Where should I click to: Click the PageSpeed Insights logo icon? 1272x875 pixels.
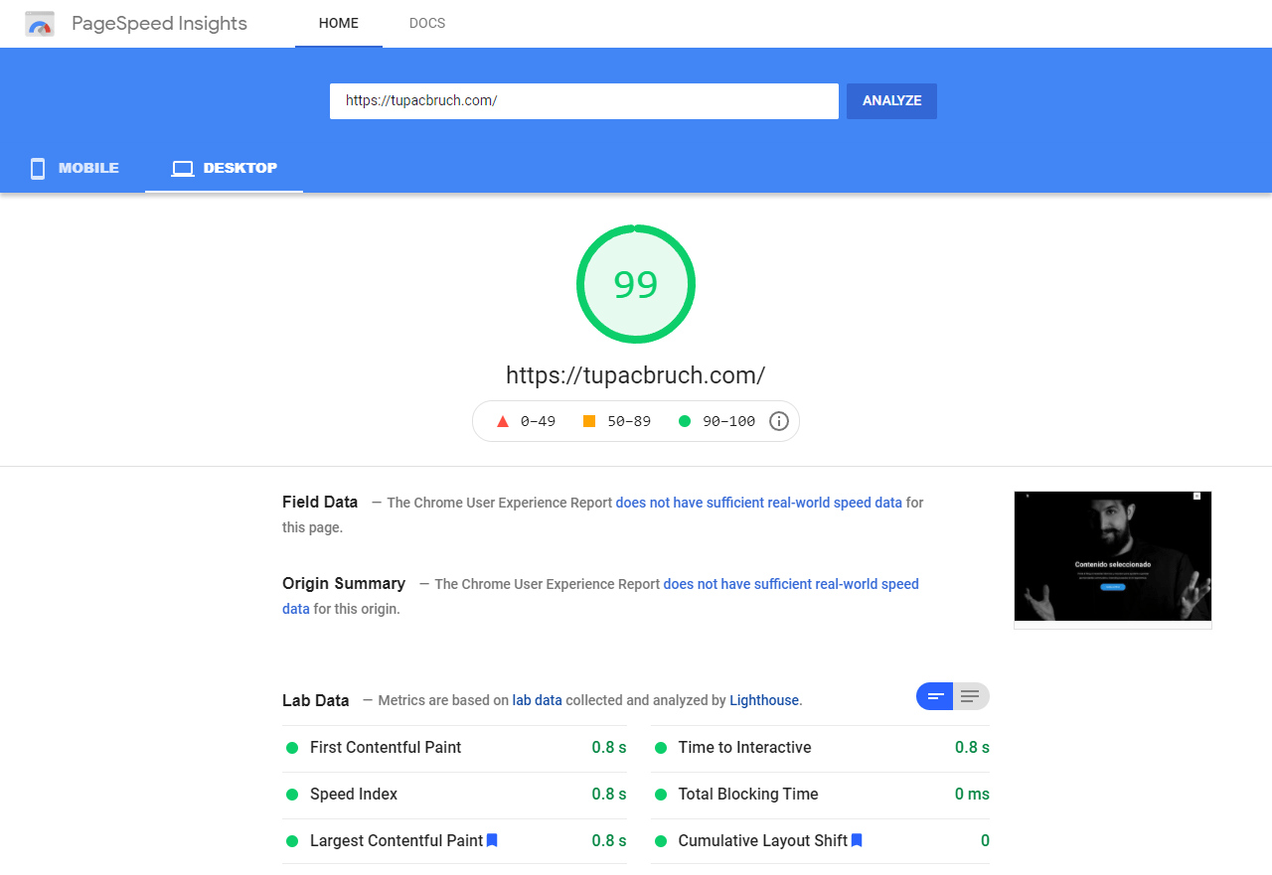pos(39,23)
